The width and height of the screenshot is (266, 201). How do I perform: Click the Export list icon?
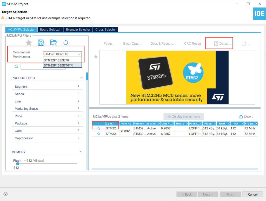(241, 116)
